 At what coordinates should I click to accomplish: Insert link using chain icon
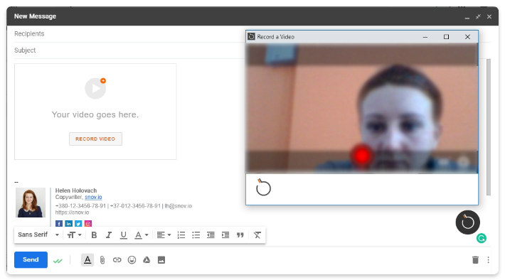(x=117, y=260)
